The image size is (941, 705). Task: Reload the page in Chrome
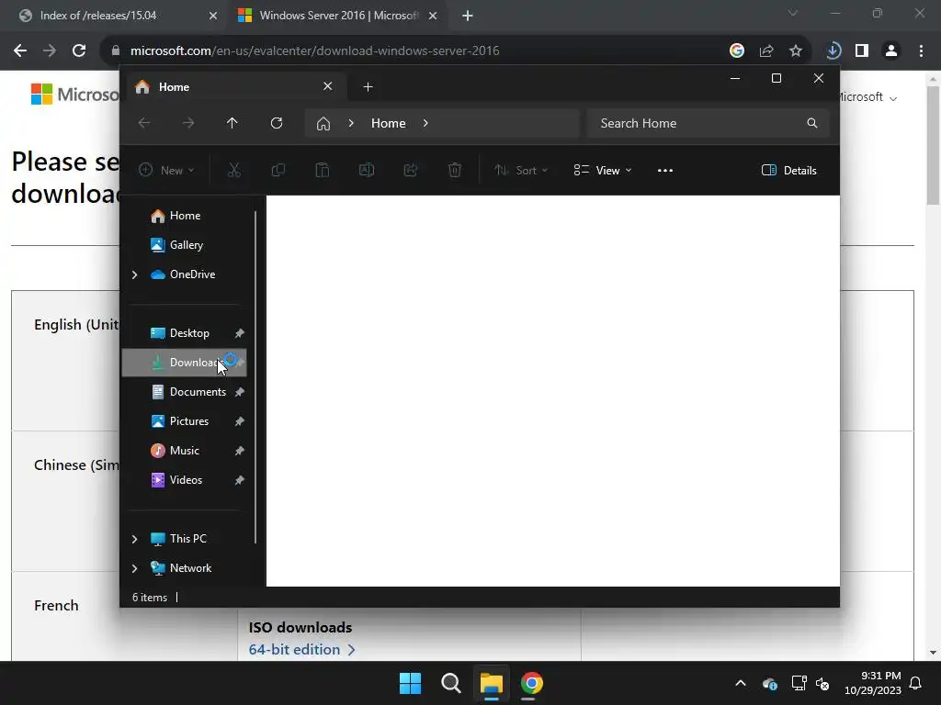(79, 51)
